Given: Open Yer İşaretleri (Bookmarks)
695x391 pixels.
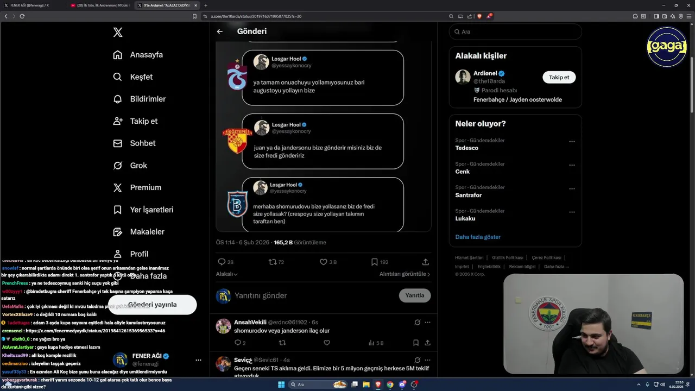Looking at the screenshot, I should click(143, 210).
